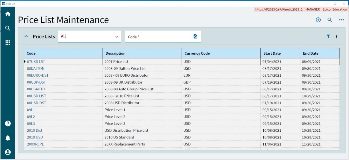Sort by the Start Date column header
The image size is (349, 160).
[x=280, y=53]
